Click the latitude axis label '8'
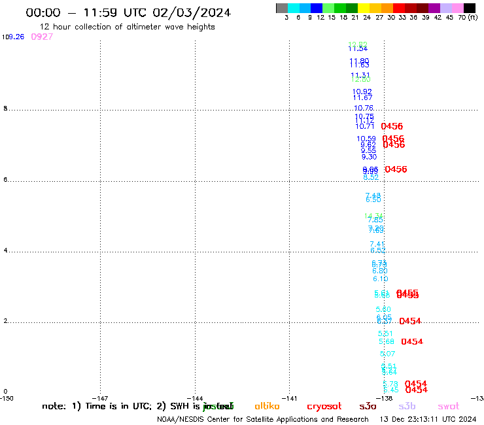This screenshot has height=425, width=484. tap(5, 109)
